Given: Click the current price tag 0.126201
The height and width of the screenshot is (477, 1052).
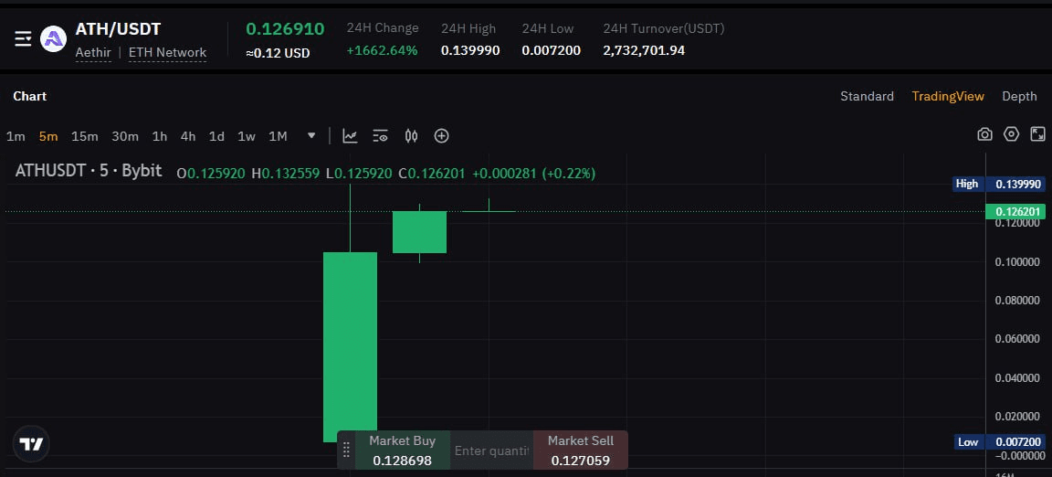Looking at the screenshot, I should 1015,212.
